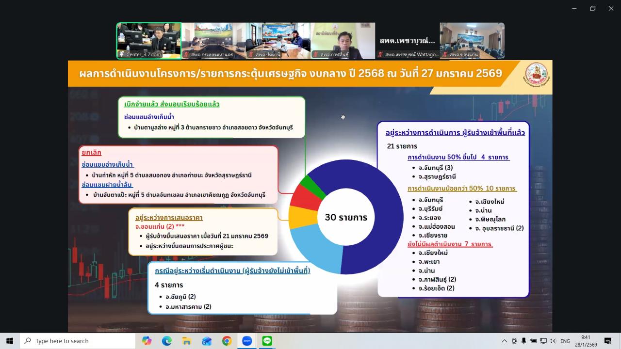Select the สพด.กาฬสินธุ์ participant video
621x349 pixels.
[x=343, y=41]
